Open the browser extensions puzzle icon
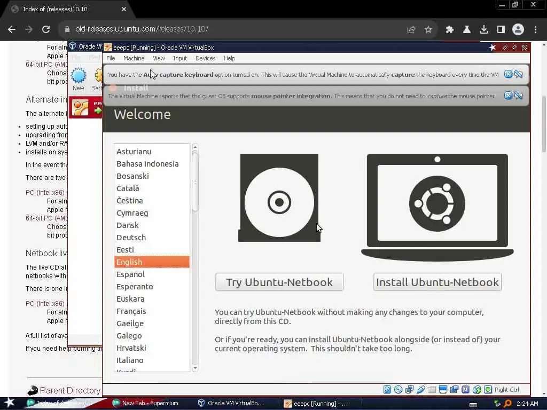This screenshot has height=410, width=547. pyautogui.click(x=450, y=30)
